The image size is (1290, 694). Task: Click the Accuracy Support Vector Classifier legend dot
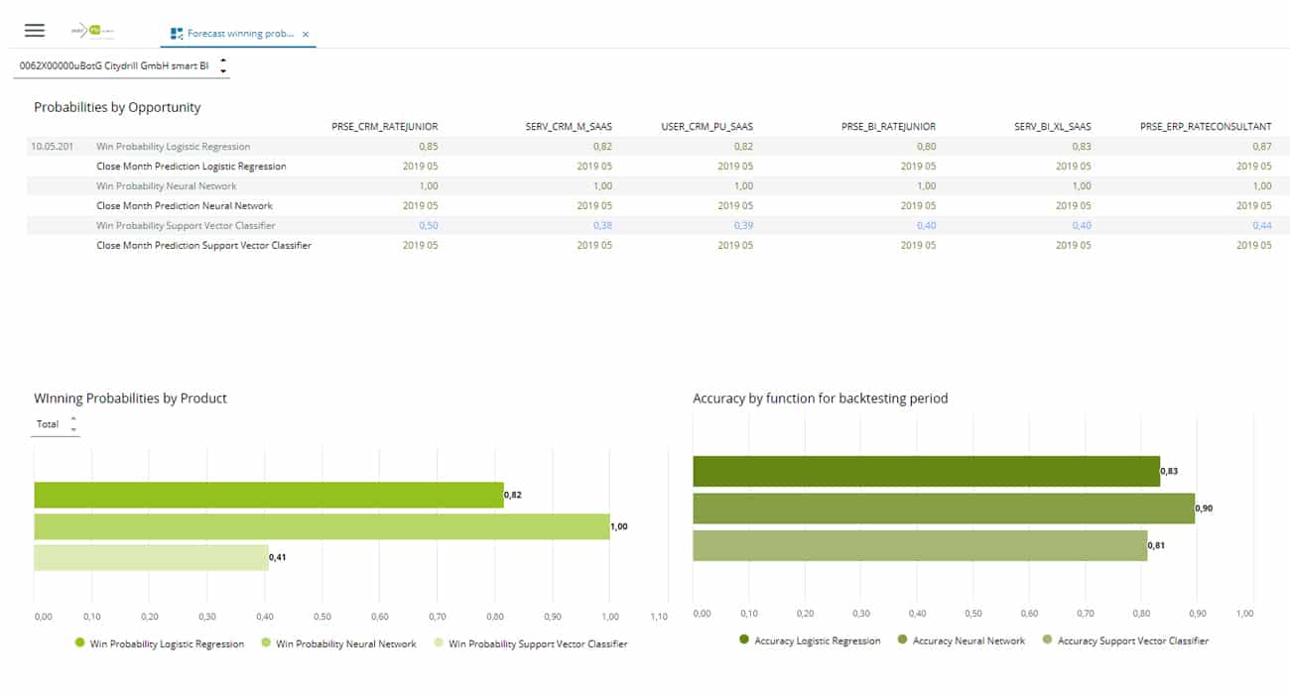(x=1047, y=640)
